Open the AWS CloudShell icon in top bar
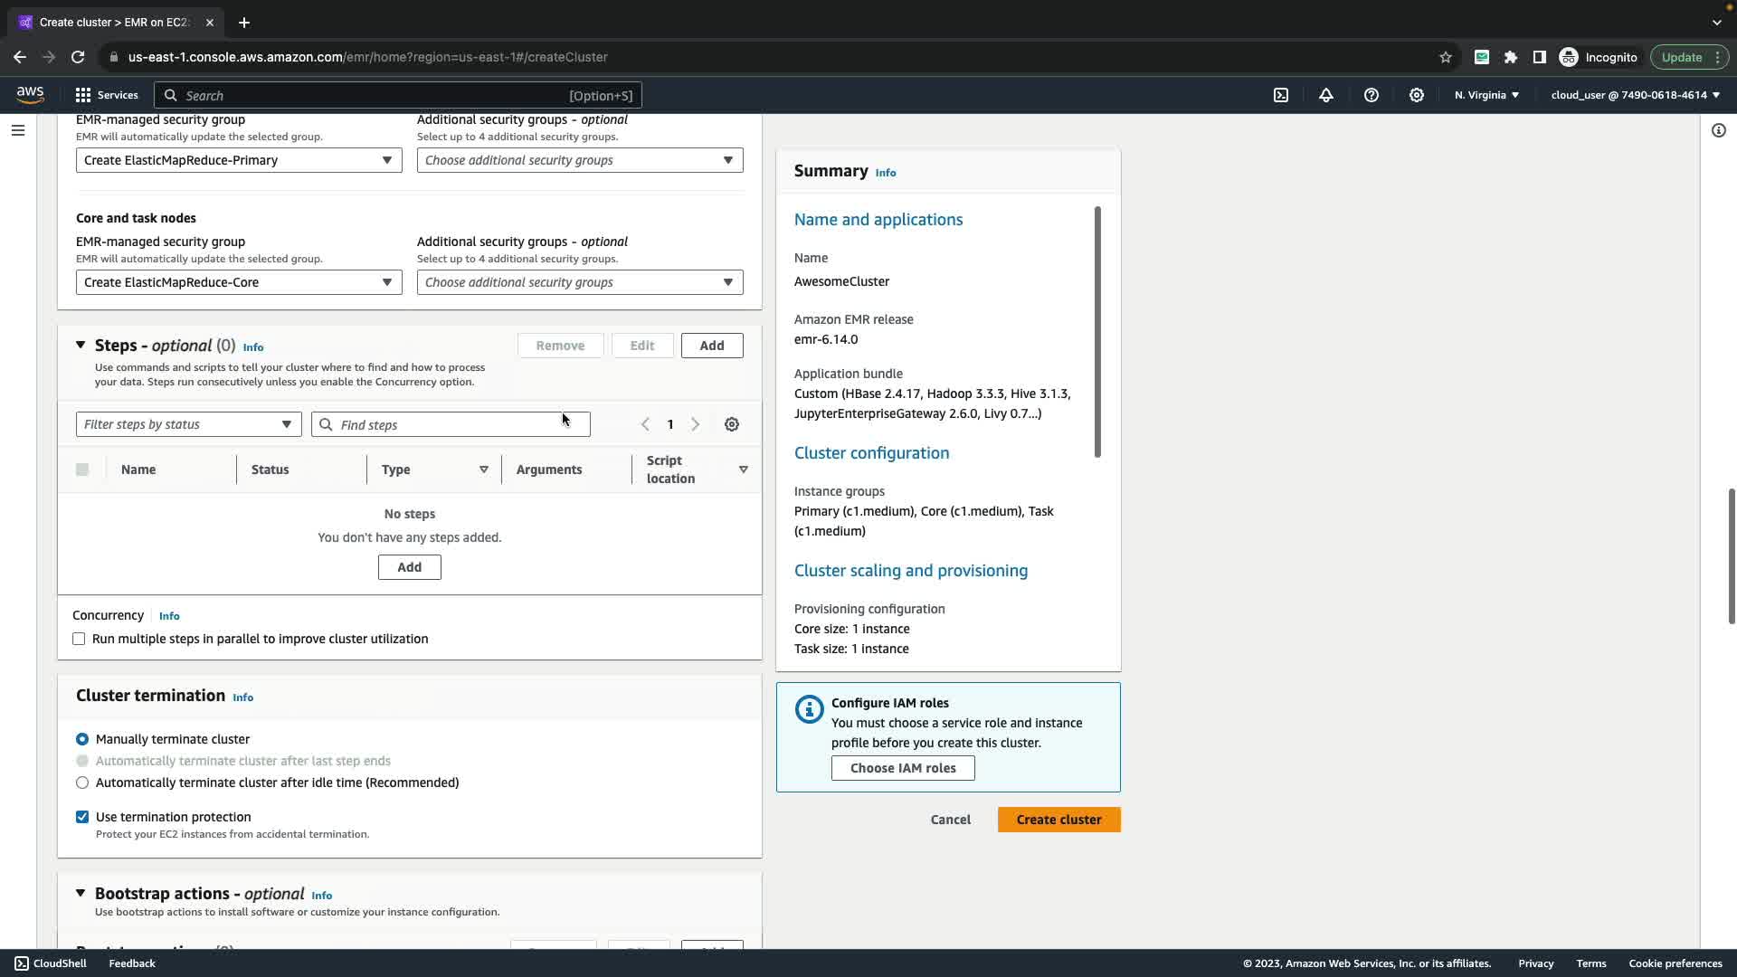 [x=1281, y=95]
